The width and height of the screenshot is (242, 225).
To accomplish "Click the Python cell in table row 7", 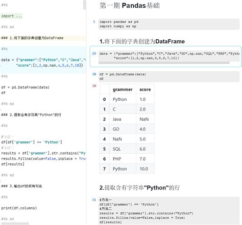I will coord(120,169).
